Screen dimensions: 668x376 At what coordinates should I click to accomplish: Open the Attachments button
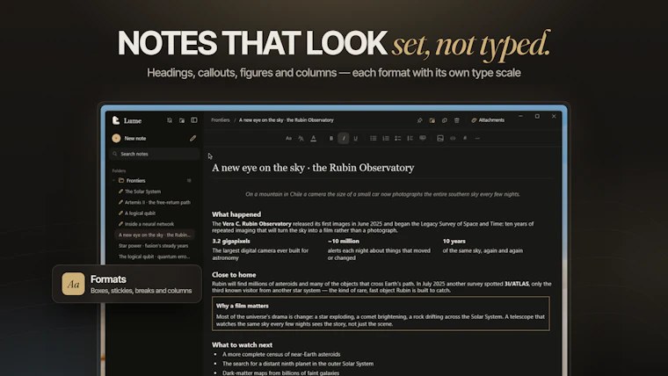[x=488, y=120]
